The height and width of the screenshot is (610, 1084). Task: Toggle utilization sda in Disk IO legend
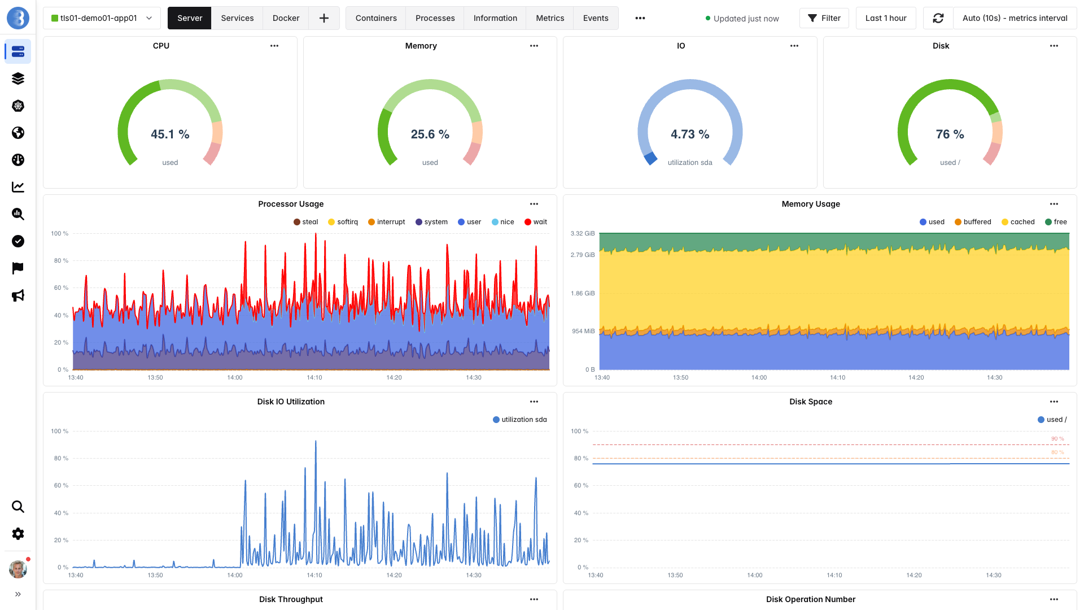click(520, 420)
